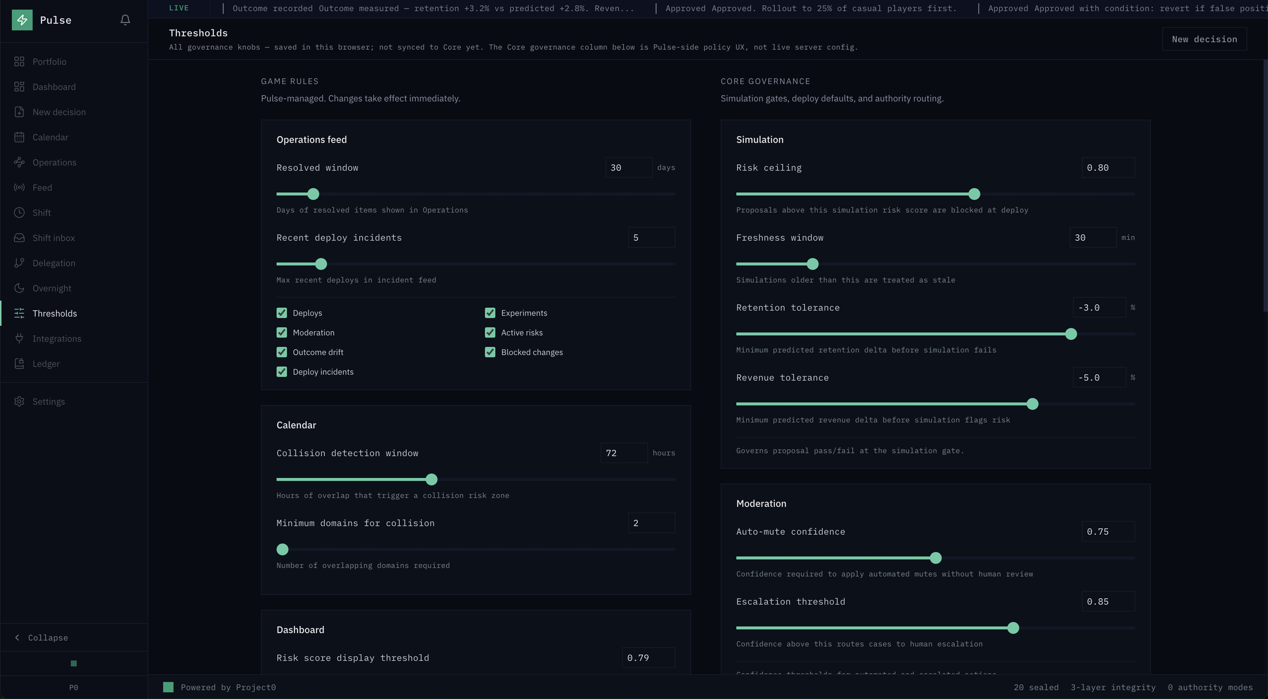Image resolution: width=1268 pixels, height=699 pixels.
Task: Click Powered by Project0 link
Action: click(228, 687)
